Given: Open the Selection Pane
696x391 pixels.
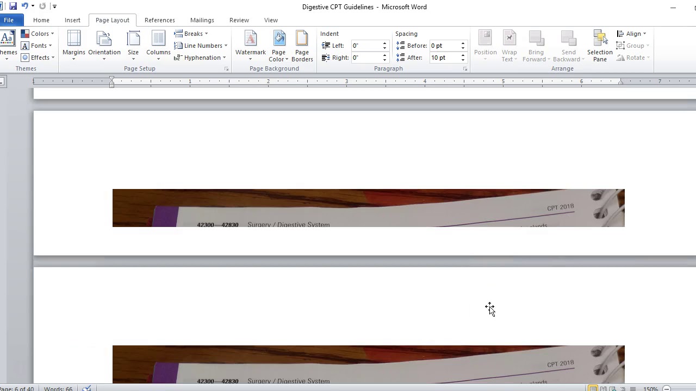Looking at the screenshot, I should pyautogui.click(x=600, y=46).
